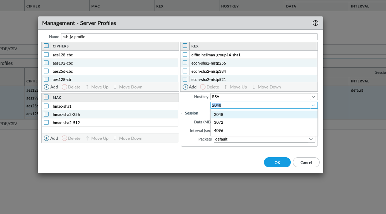Select 3072 from the key length list
The image size is (386, 214).
(x=219, y=123)
